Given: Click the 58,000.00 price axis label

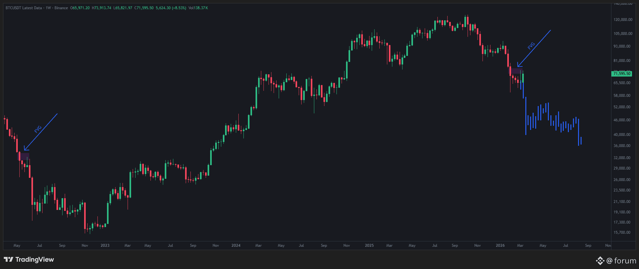Looking at the screenshot, I should (x=622, y=96).
